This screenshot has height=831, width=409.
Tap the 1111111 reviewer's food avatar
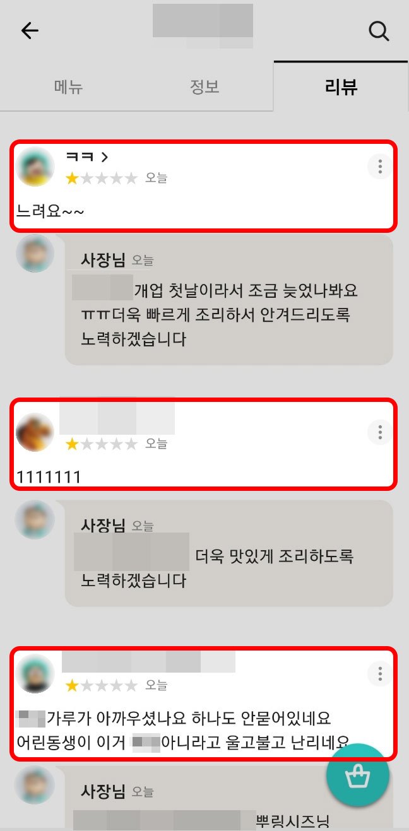(x=35, y=432)
